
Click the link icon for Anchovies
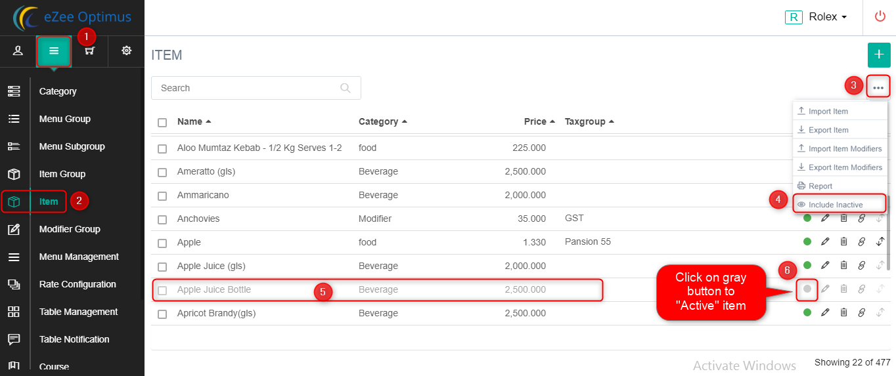point(862,218)
